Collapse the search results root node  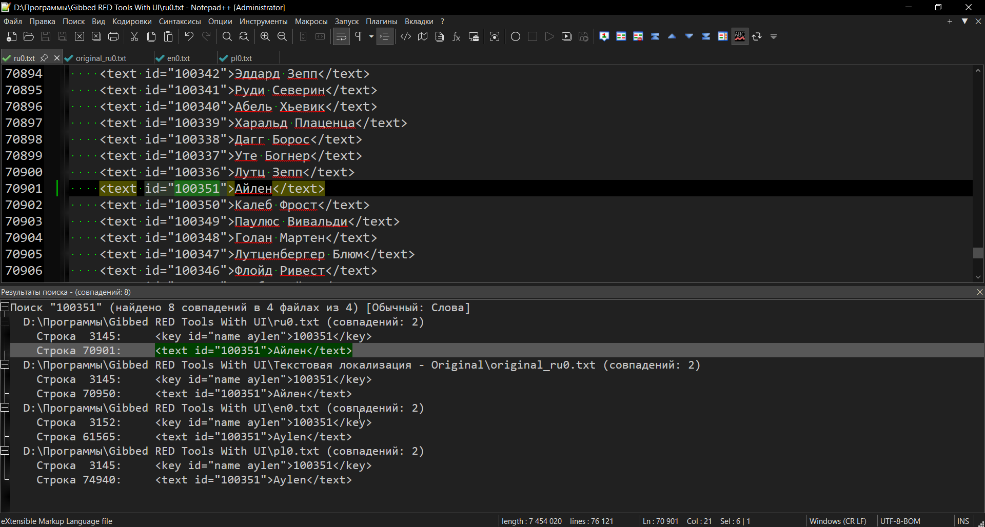pyautogui.click(x=5, y=308)
